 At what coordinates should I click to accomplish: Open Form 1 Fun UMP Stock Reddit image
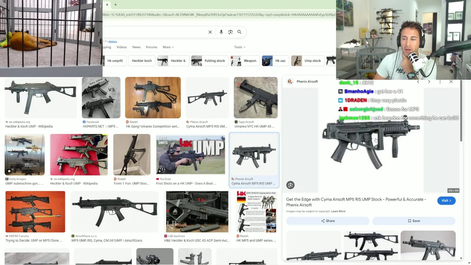pos(132,155)
